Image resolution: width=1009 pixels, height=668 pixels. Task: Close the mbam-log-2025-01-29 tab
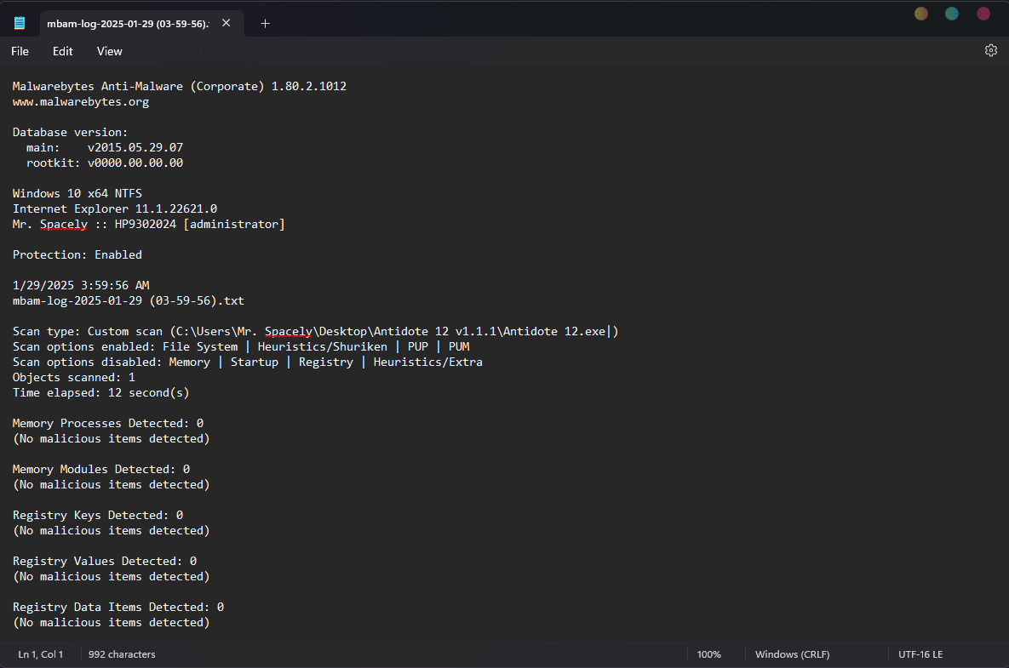point(226,23)
